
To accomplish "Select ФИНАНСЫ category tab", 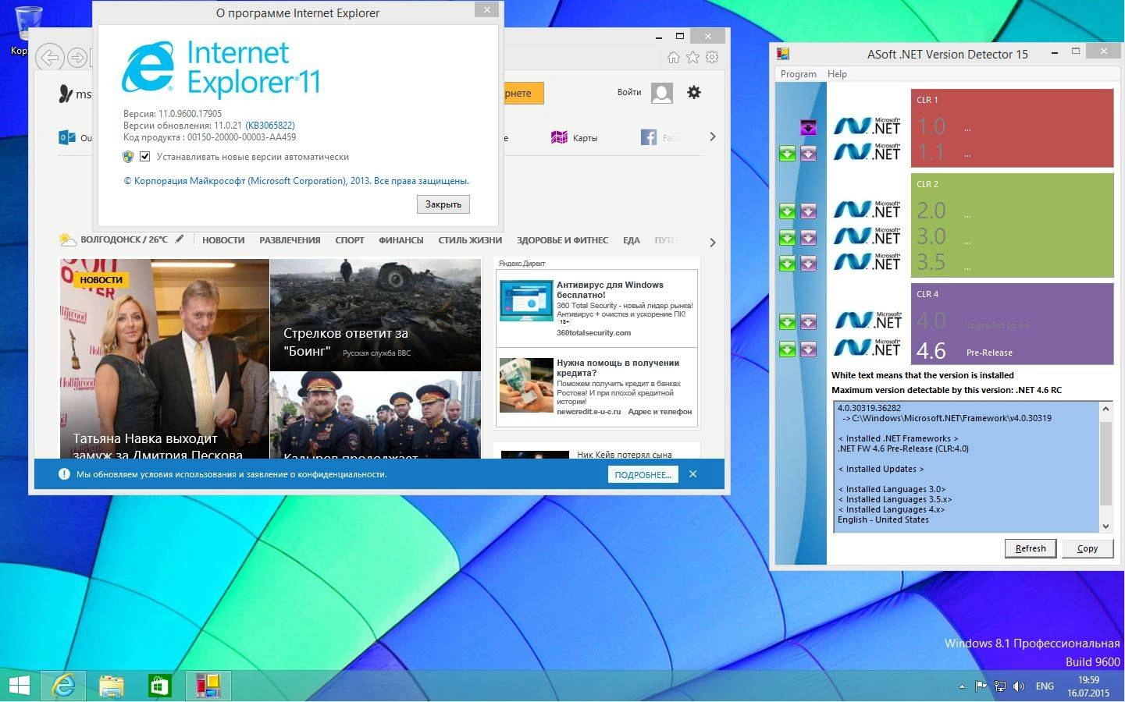I will (401, 240).
